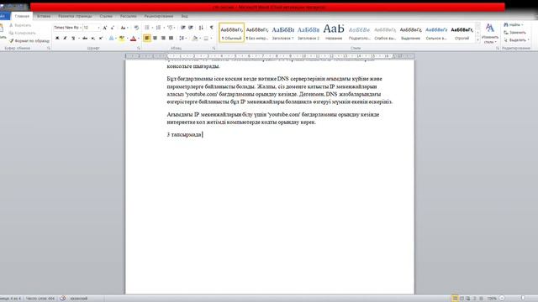Click the multilevel list icon
This screenshot has width=538, height=302.
170,28
